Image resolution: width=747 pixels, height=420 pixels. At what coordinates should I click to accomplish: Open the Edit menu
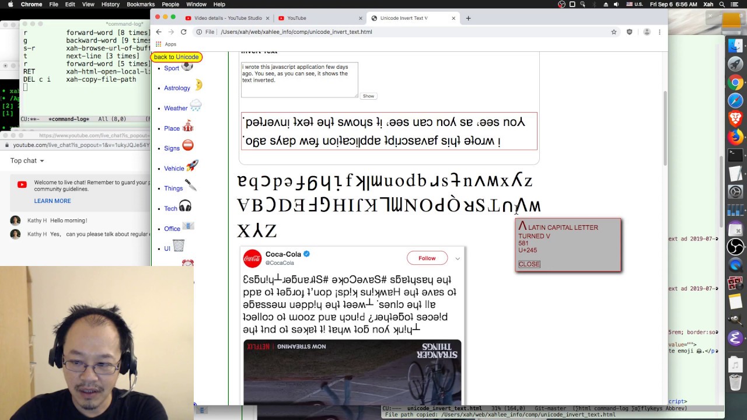(x=70, y=4)
